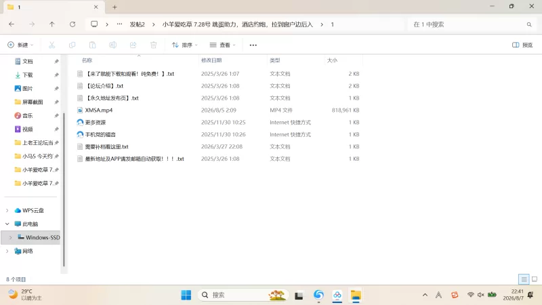Click the Copy toolbar icon

[72, 45]
